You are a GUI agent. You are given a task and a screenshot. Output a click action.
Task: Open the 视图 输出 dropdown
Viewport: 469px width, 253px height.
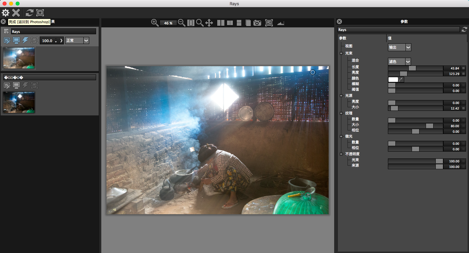(x=399, y=47)
